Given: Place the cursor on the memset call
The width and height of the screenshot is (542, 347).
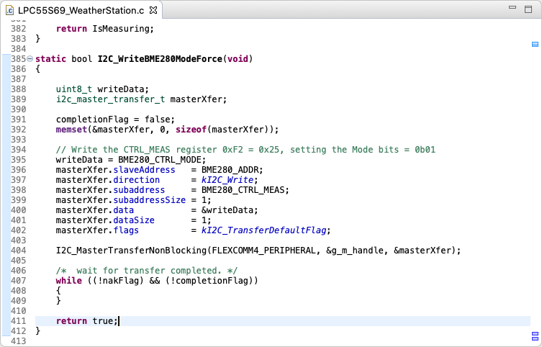Looking at the screenshot, I should pos(72,129).
